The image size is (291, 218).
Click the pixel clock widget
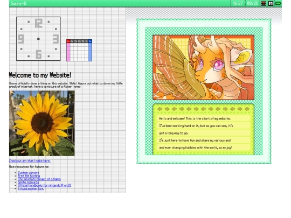pyautogui.click(x=38, y=39)
